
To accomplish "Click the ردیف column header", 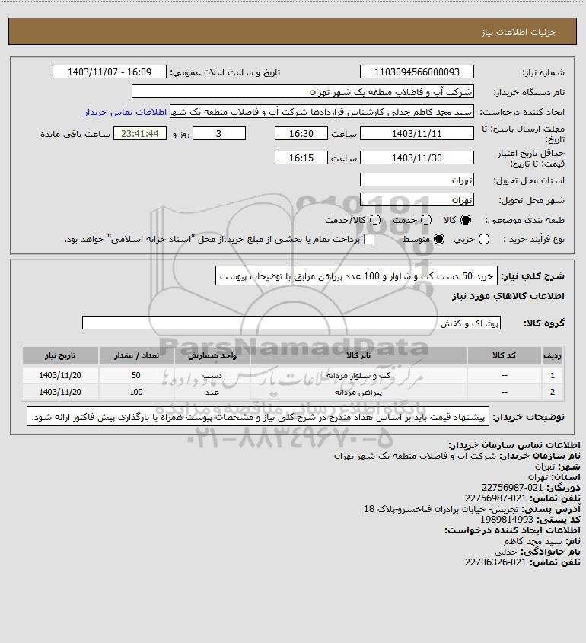I will pos(553,355).
